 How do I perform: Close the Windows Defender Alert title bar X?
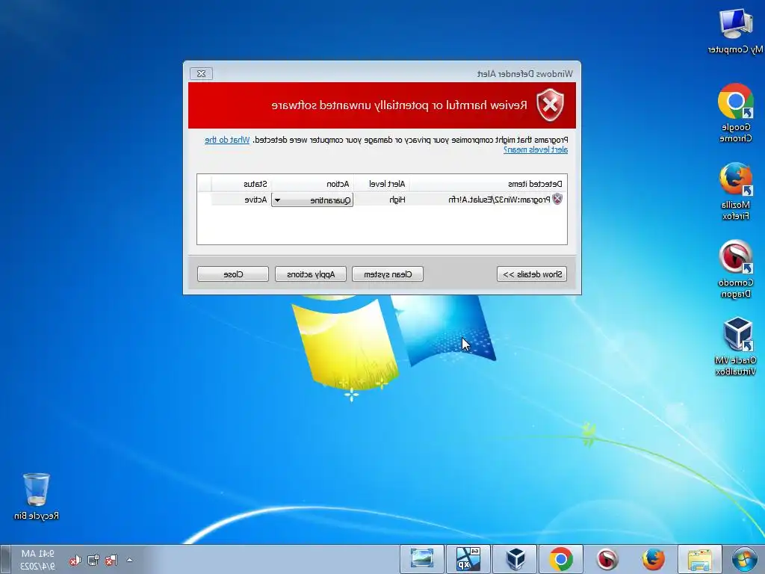[201, 74]
